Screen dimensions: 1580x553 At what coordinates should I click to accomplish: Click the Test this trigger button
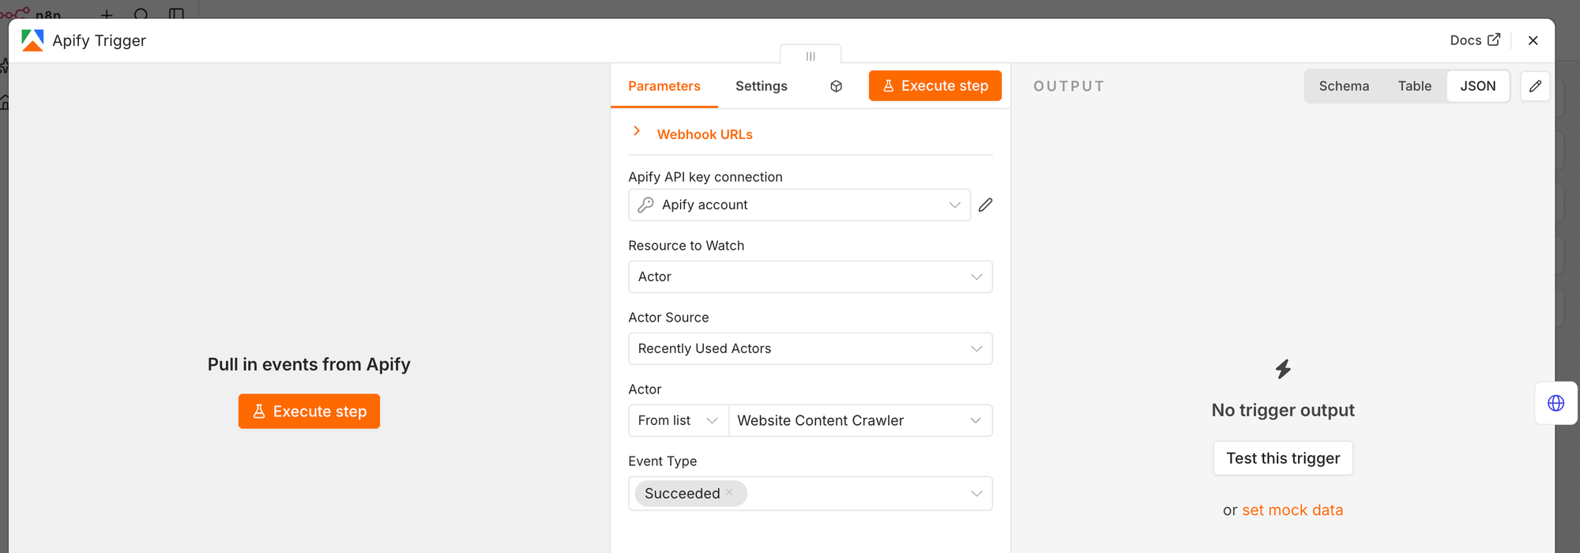point(1283,458)
